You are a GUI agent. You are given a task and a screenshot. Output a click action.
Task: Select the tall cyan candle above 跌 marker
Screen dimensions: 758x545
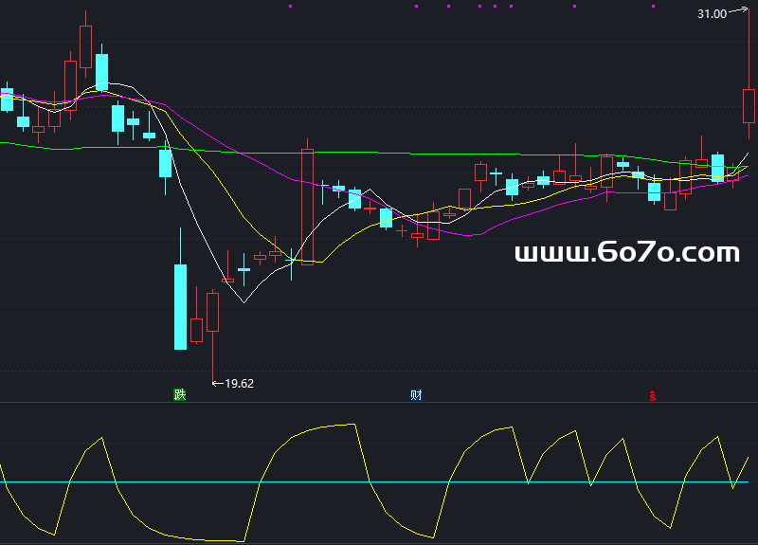(x=180, y=306)
